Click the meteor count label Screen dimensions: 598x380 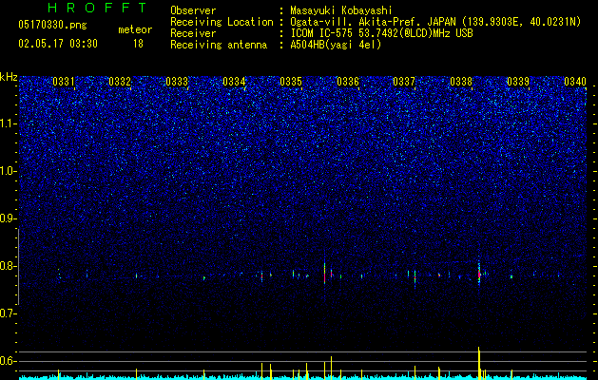click(135, 29)
